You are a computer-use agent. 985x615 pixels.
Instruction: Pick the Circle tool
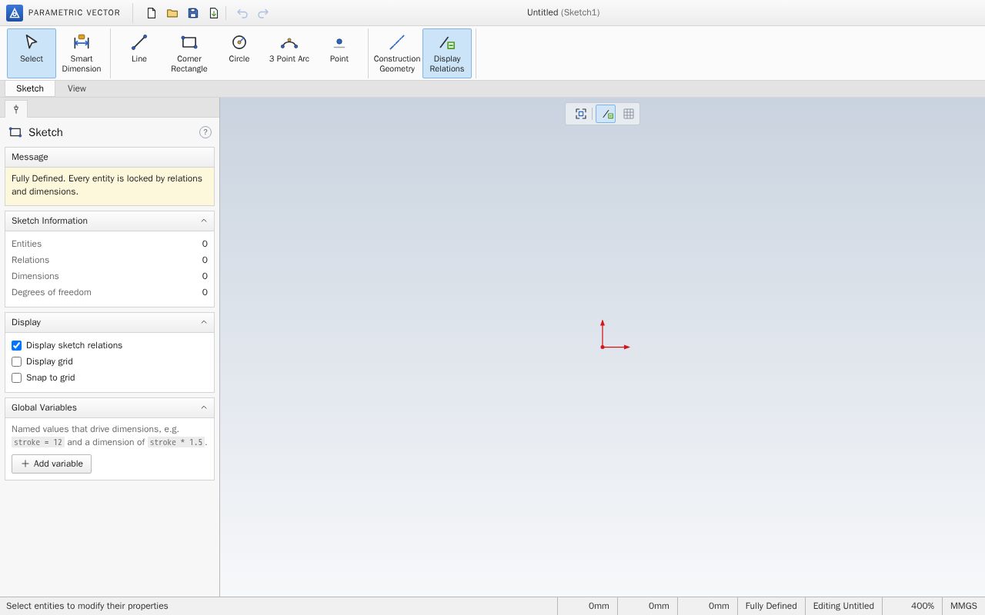coord(239,53)
